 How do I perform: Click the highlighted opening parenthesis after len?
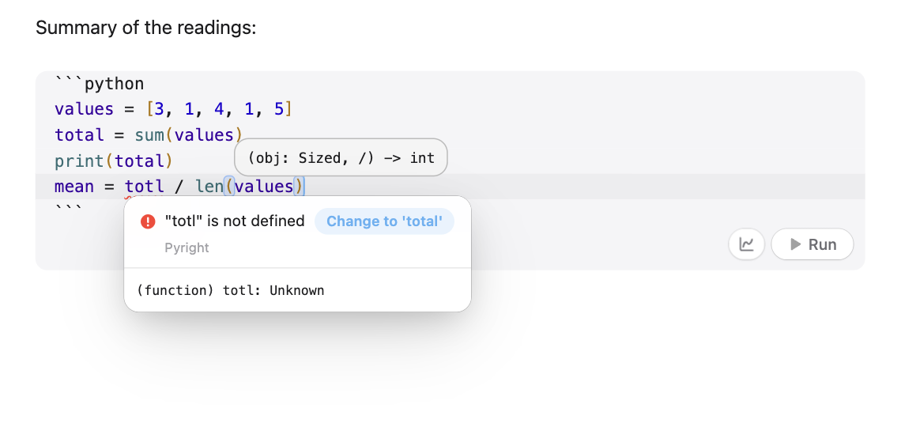tap(229, 186)
